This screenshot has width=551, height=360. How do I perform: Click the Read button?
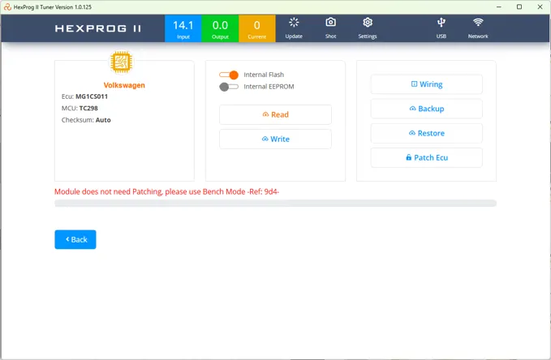click(x=276, y=114)
